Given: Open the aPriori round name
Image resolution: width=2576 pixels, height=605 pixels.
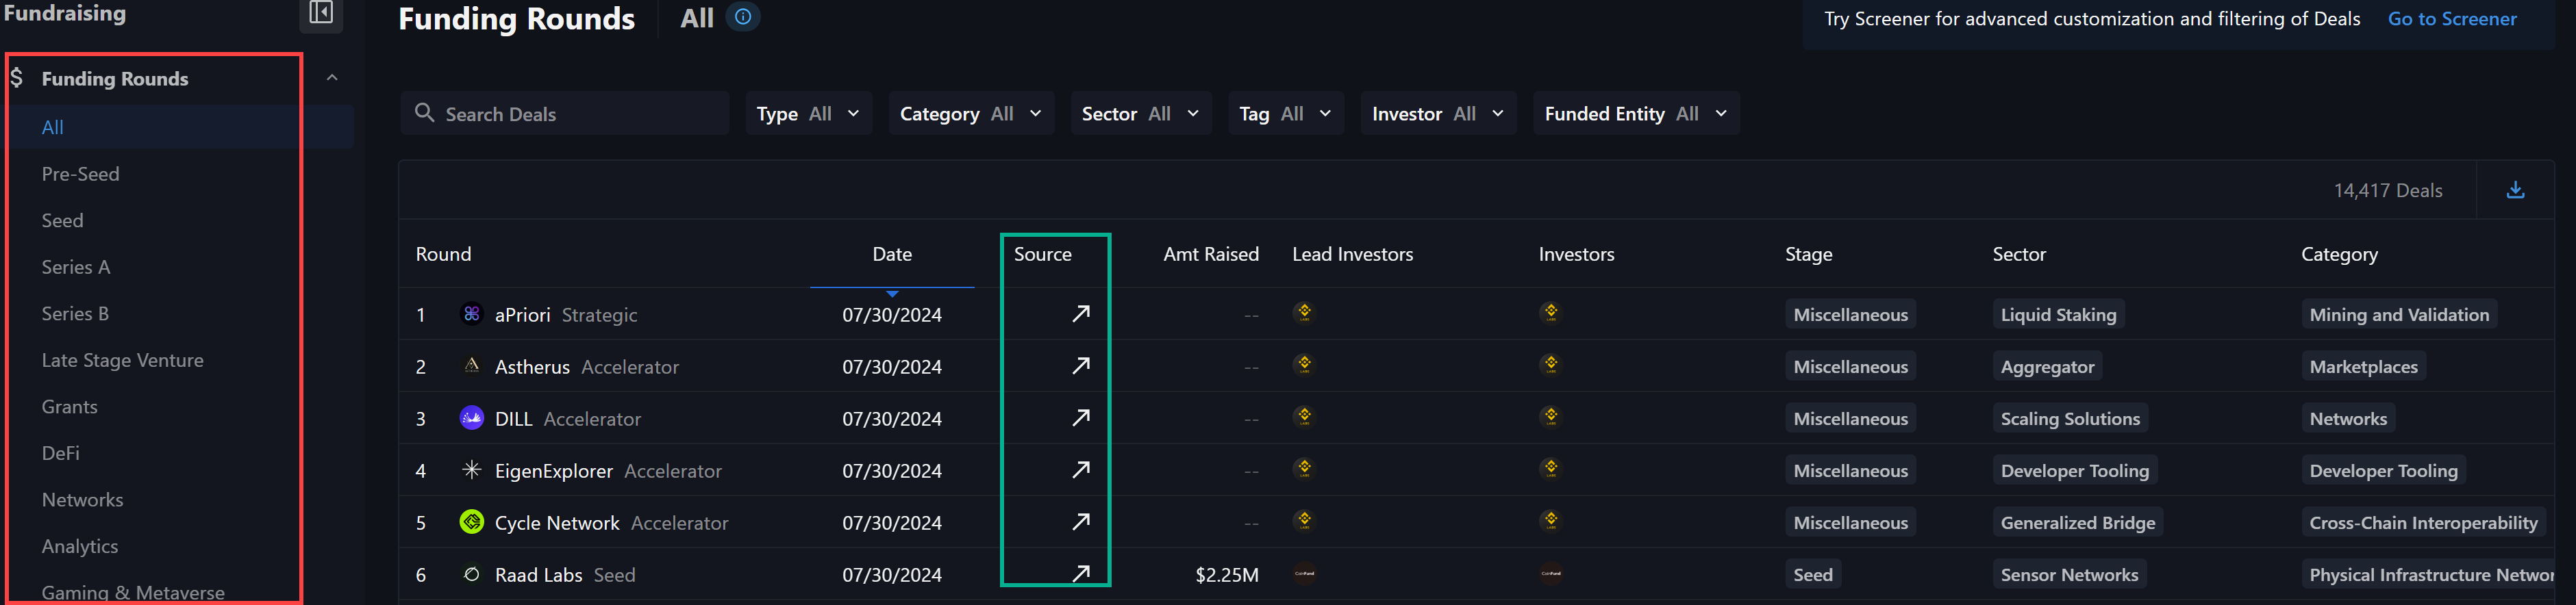Looking at the screenshot, I should pyautogui.click(x=522, y=314).
